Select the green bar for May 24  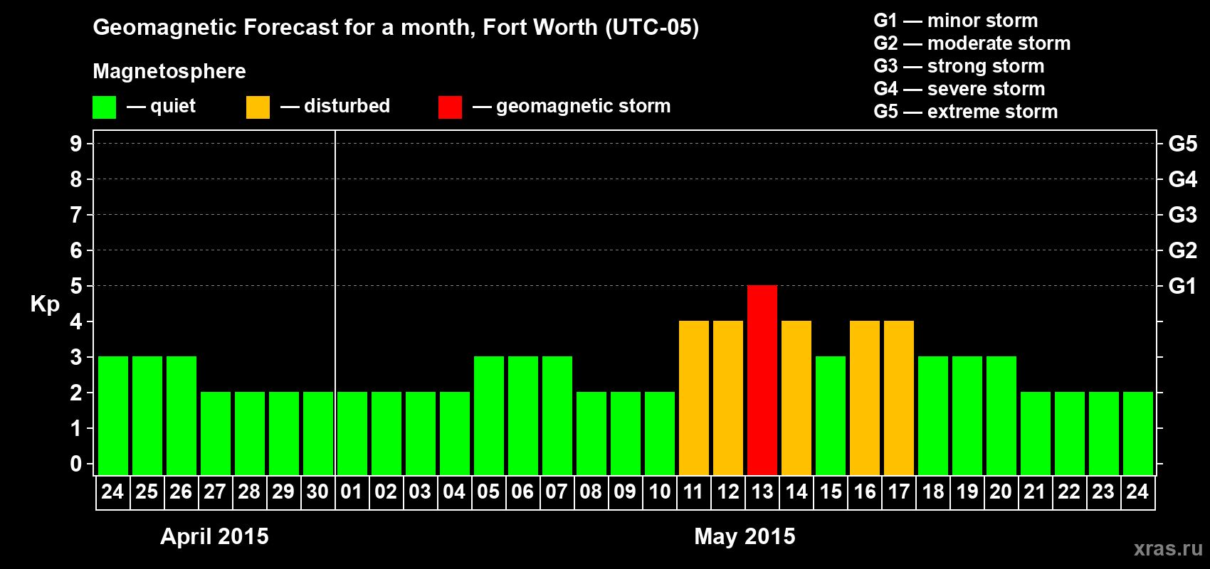[1138, 433]
